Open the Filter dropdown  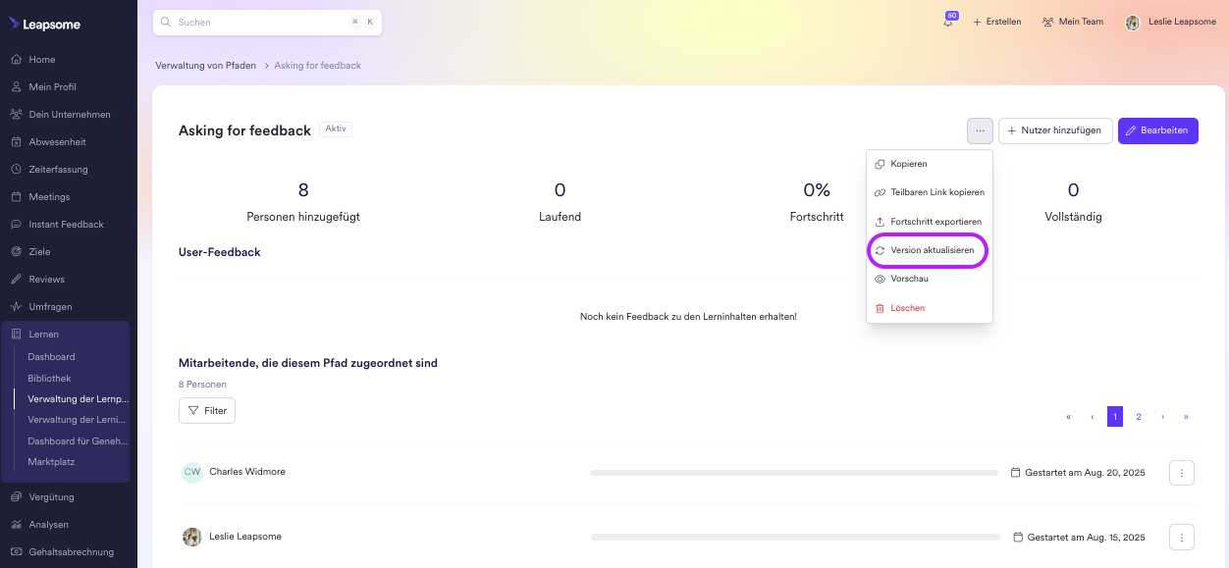pyautogui.click(x=207, y=410)
